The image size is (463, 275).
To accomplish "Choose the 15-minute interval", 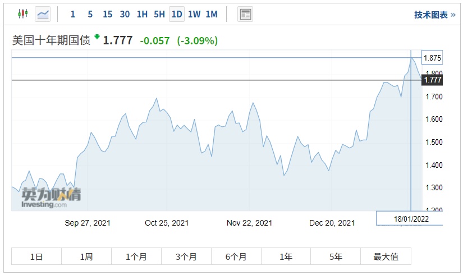I will point(108,14).
